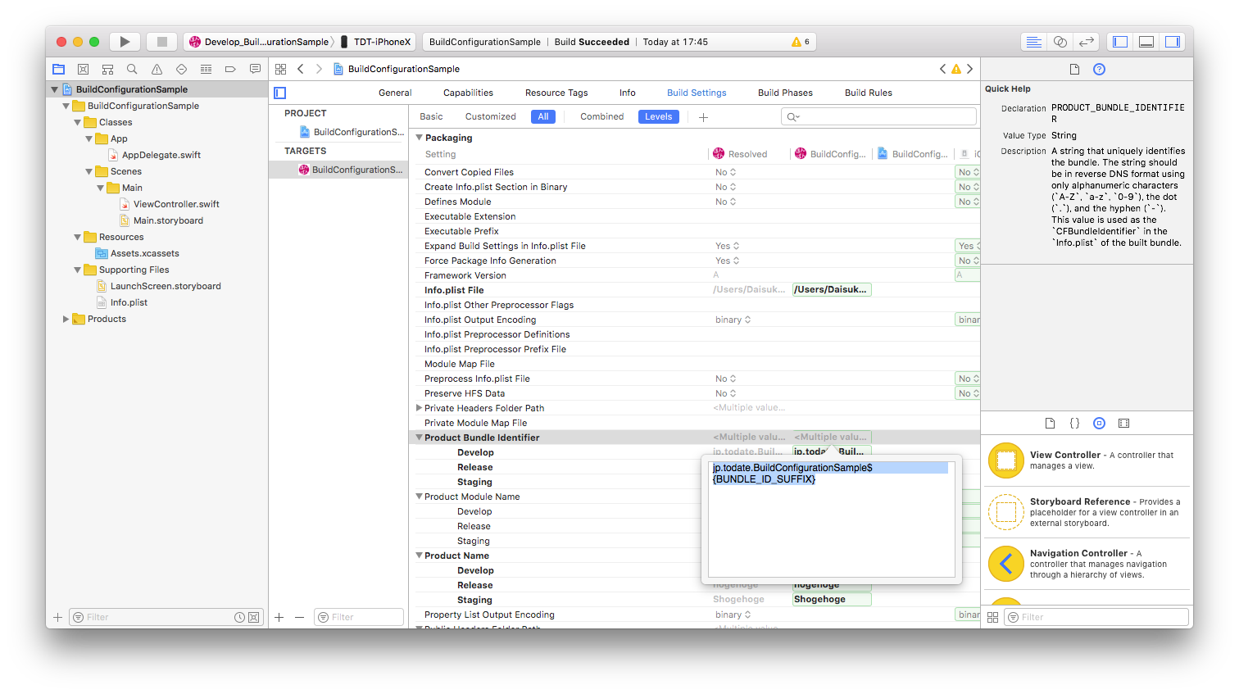Screen dimensions: 1239x694
Task: Collapse the Packaging section disclosure triangle
Action: tap(419, 138)
